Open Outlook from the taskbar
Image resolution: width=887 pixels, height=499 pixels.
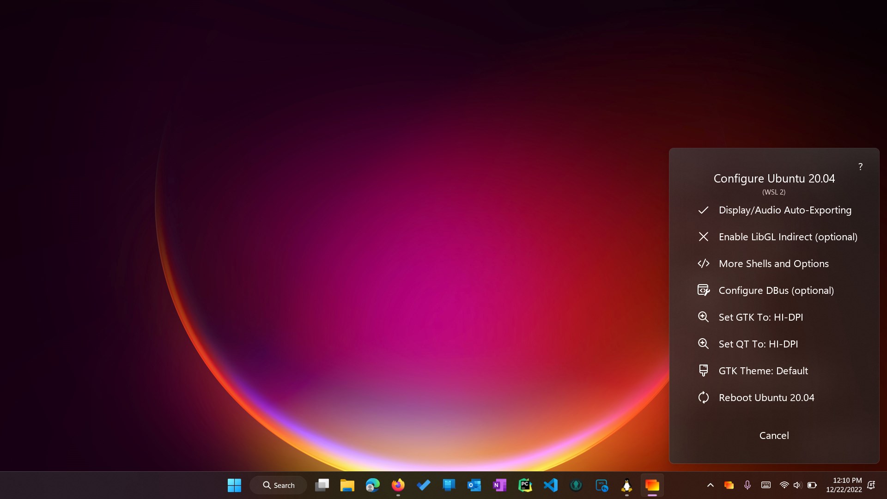474,485
